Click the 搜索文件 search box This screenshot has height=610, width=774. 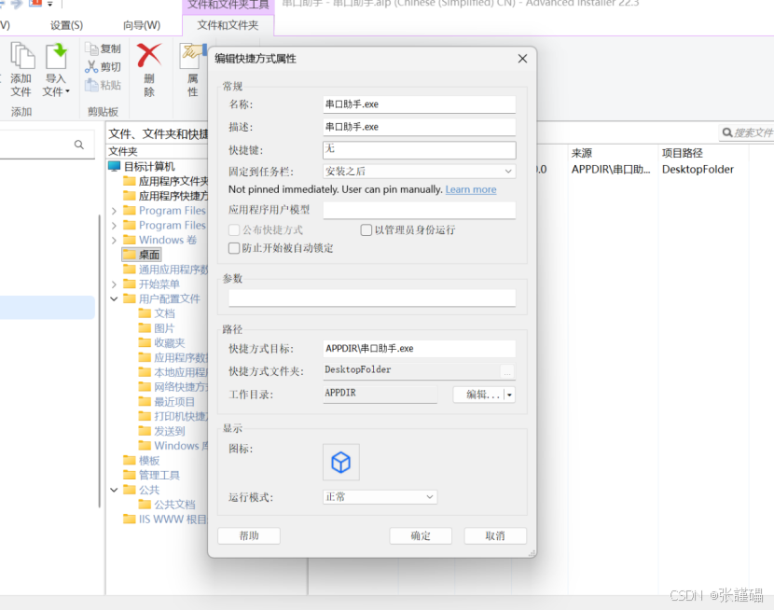pyautogui.click(x=746, y=132)
